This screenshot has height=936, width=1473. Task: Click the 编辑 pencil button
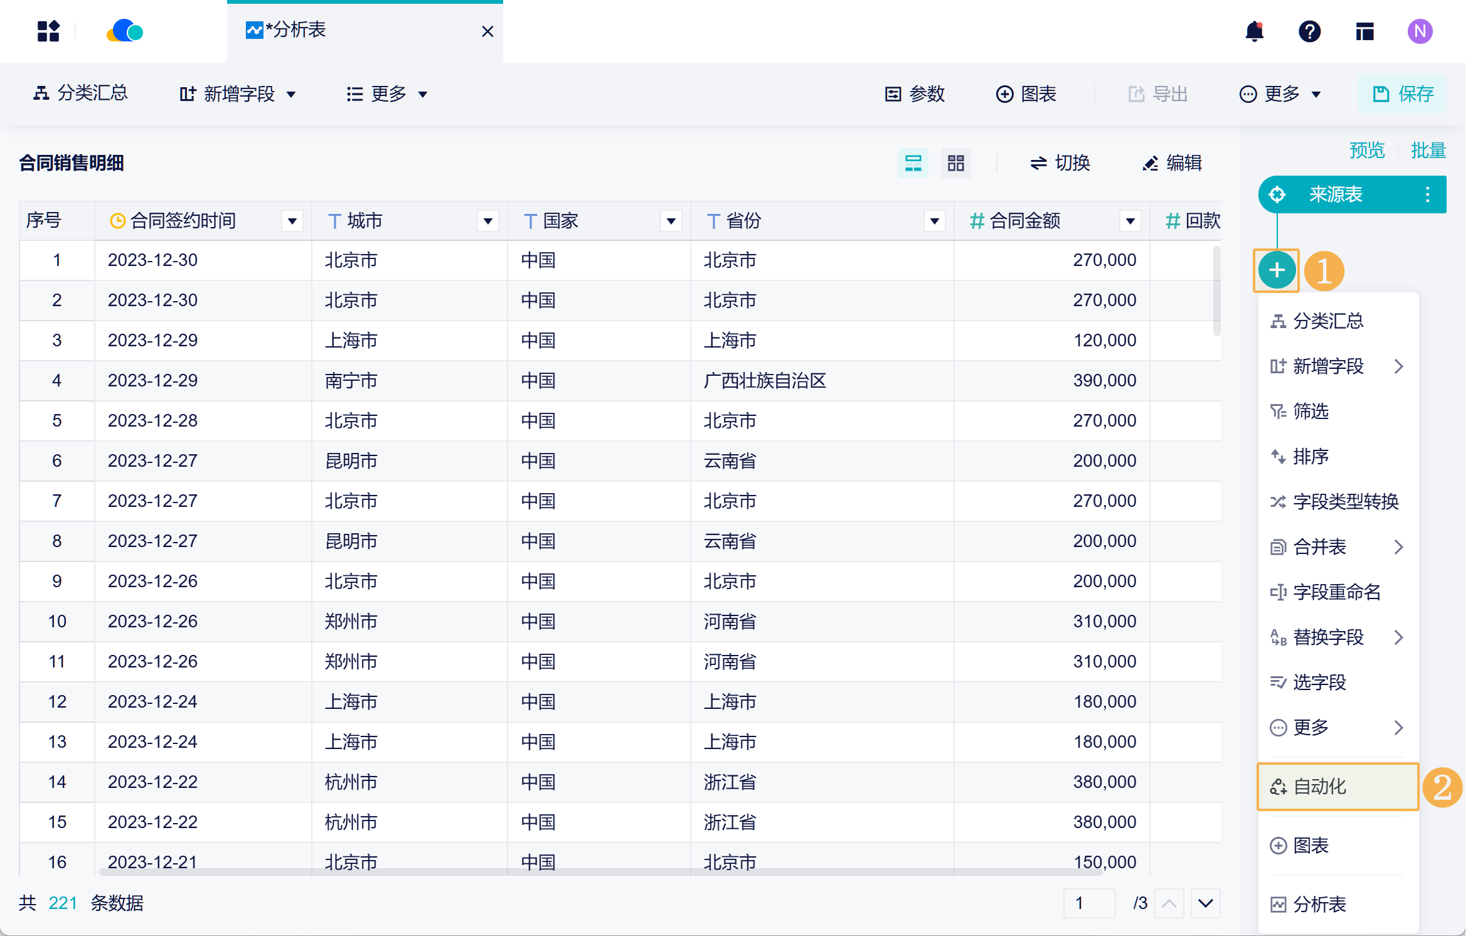pyautogui.click(x=1171, y=163)
